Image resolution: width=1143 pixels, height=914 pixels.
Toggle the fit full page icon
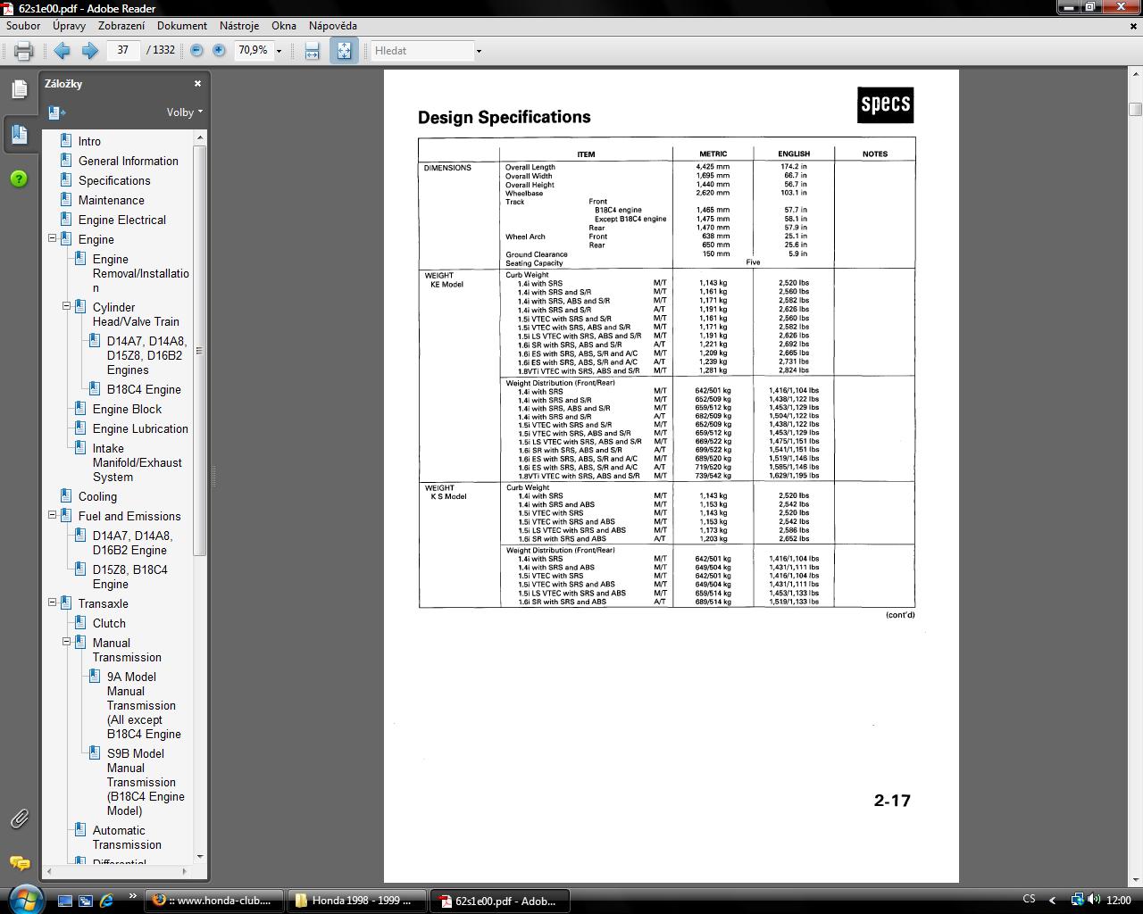344,51
